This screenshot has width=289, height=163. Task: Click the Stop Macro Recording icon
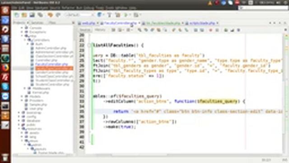(x=217, y=30)
